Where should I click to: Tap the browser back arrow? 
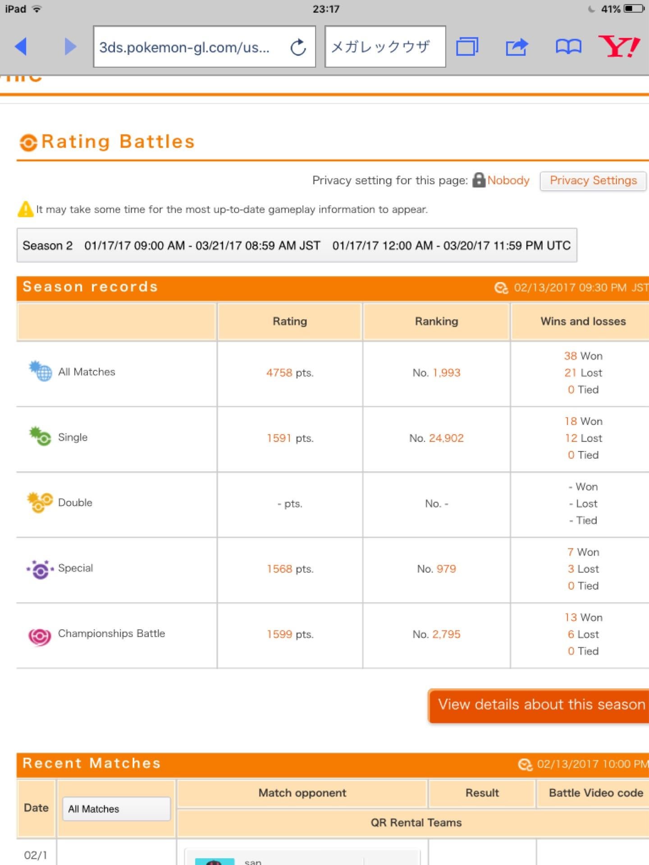pos(21,46)
